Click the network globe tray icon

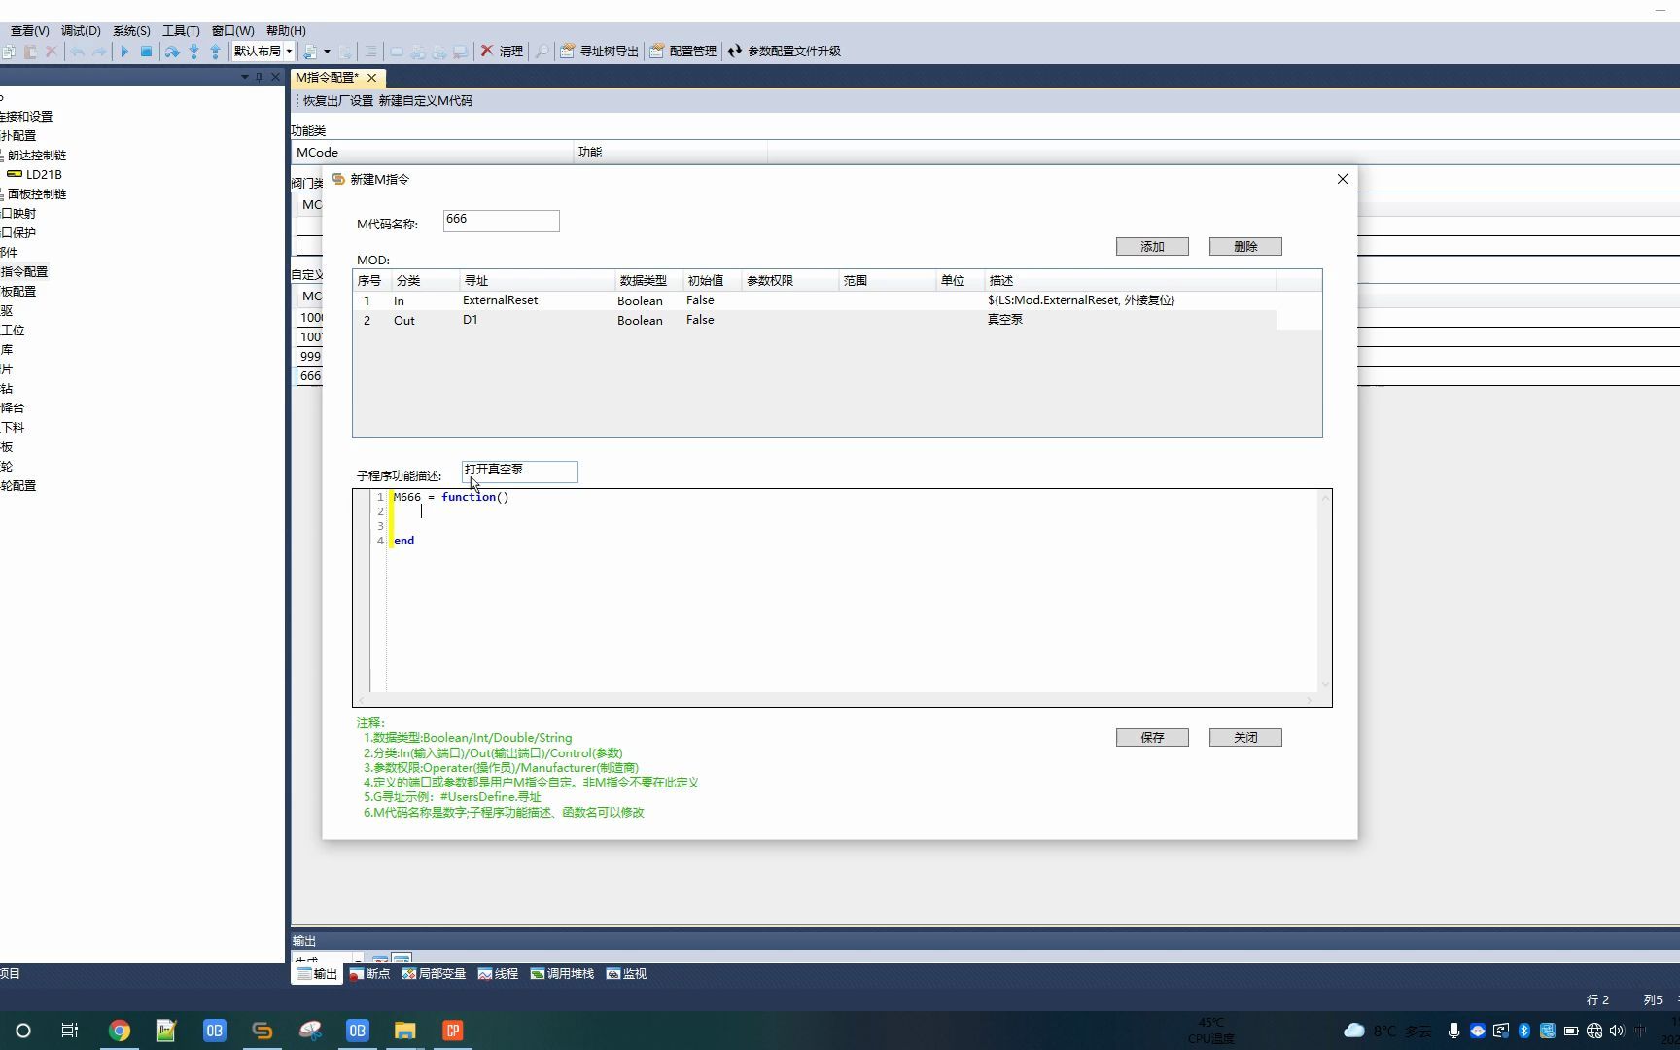[1594, 1031]
